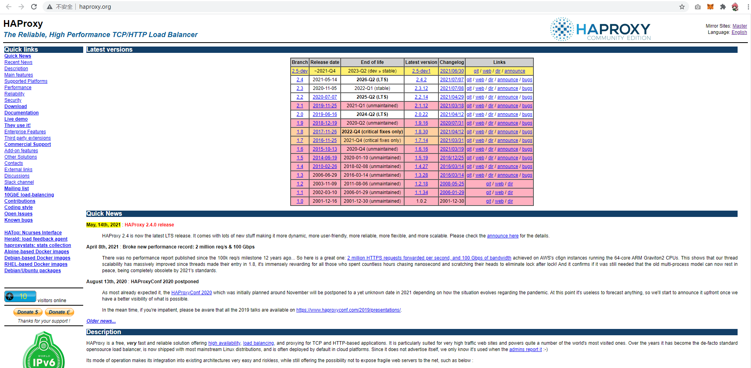Open the browser three-dot menu
This screenshot has height=368, width=751.
748,7
